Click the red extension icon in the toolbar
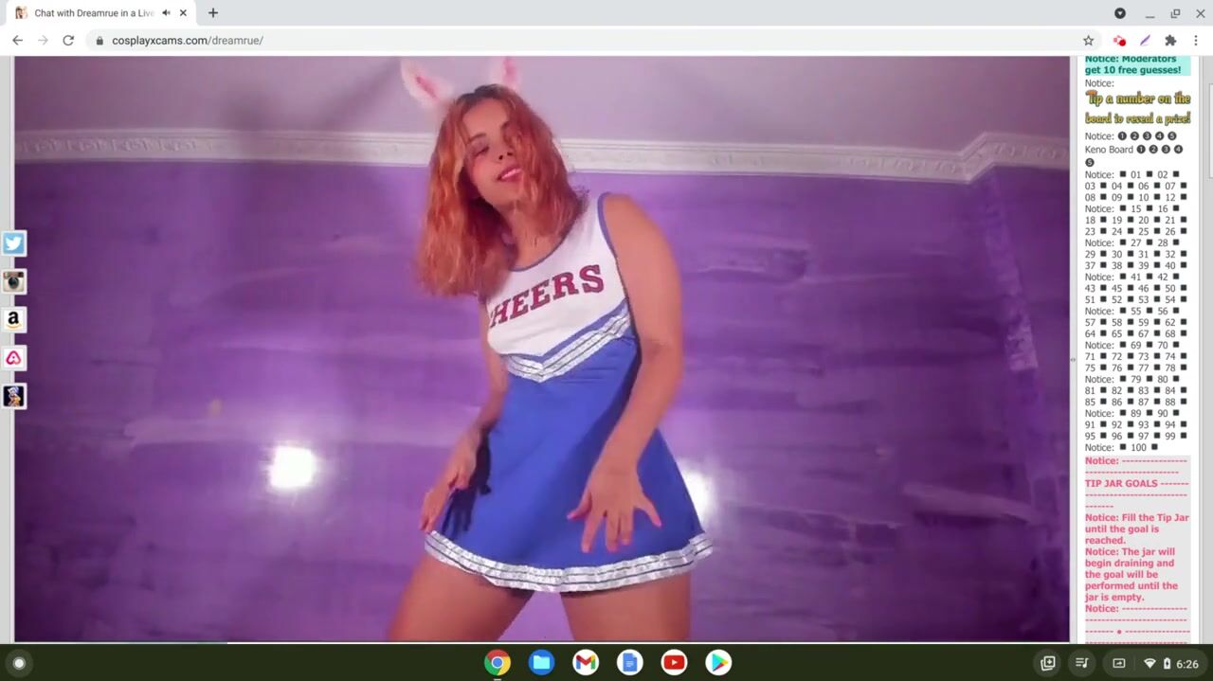Viewport: 1213px width, 681px height. pyautogui.click(x=1119, y=41)
